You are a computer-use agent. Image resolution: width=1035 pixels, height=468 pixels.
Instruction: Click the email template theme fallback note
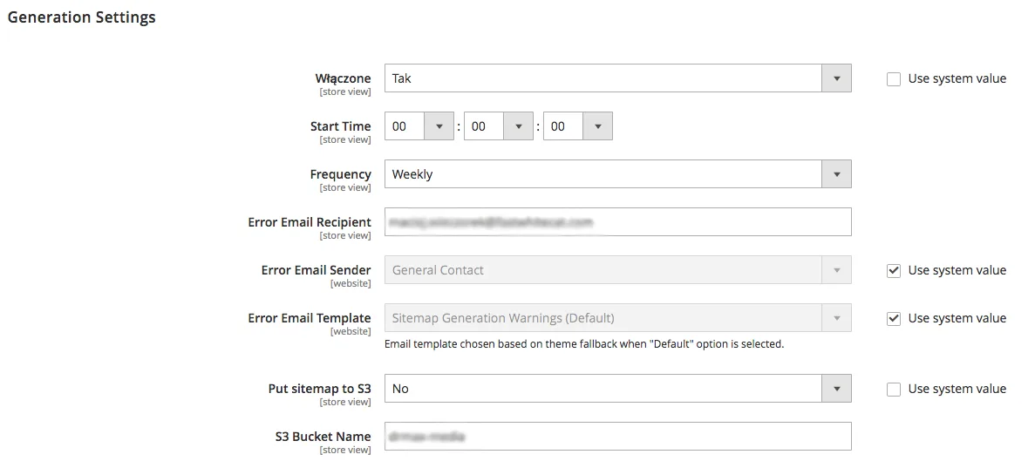584,344
